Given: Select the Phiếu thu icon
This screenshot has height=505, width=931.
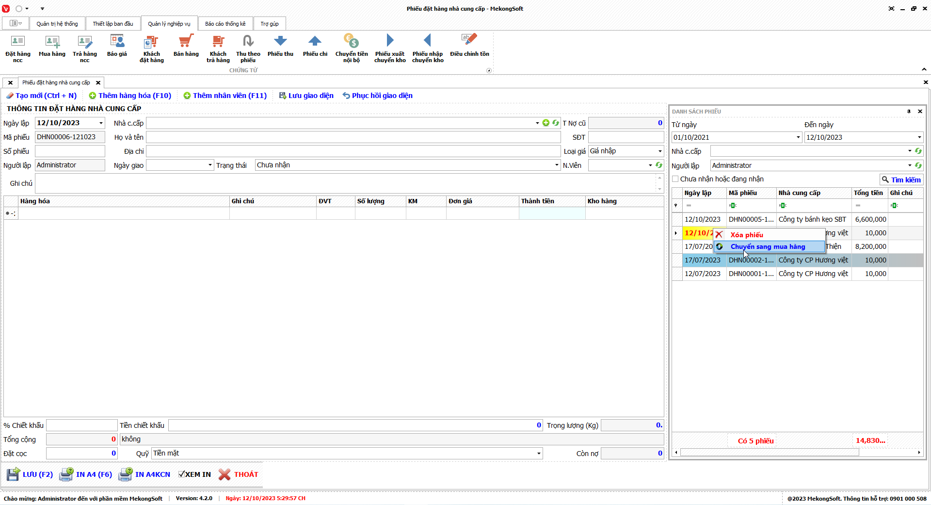Looking at the screenshot, I should 280,47.
